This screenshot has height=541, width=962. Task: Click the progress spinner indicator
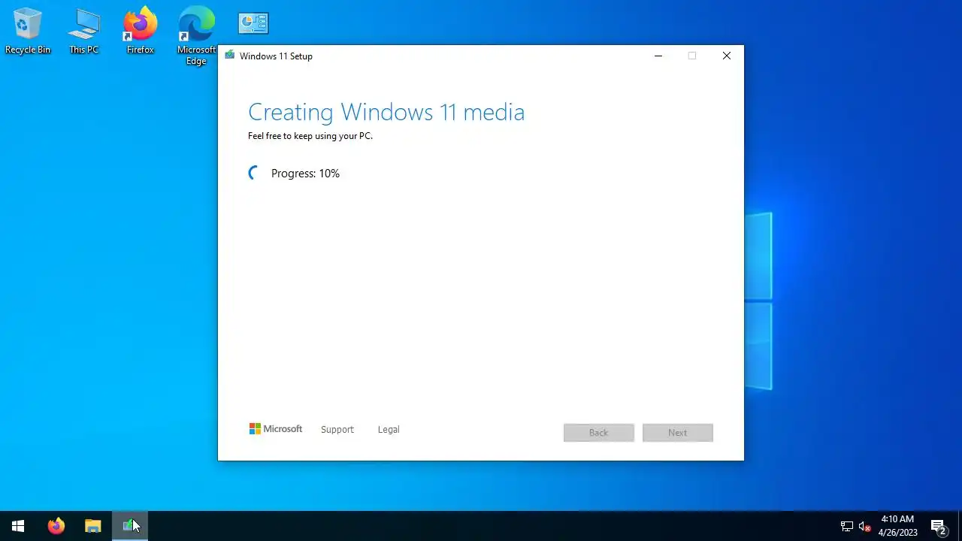(x=255, y=174)
